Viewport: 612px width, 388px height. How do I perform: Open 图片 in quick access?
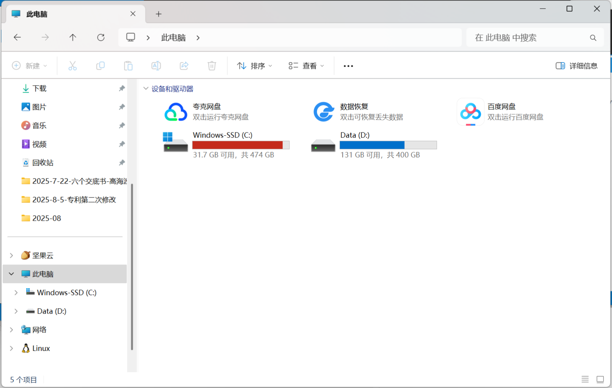click(39, 107)
